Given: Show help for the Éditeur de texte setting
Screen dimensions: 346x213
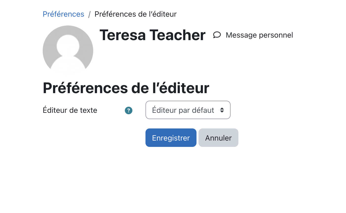Looking at the screenshot, I should [x=129, y=110].
